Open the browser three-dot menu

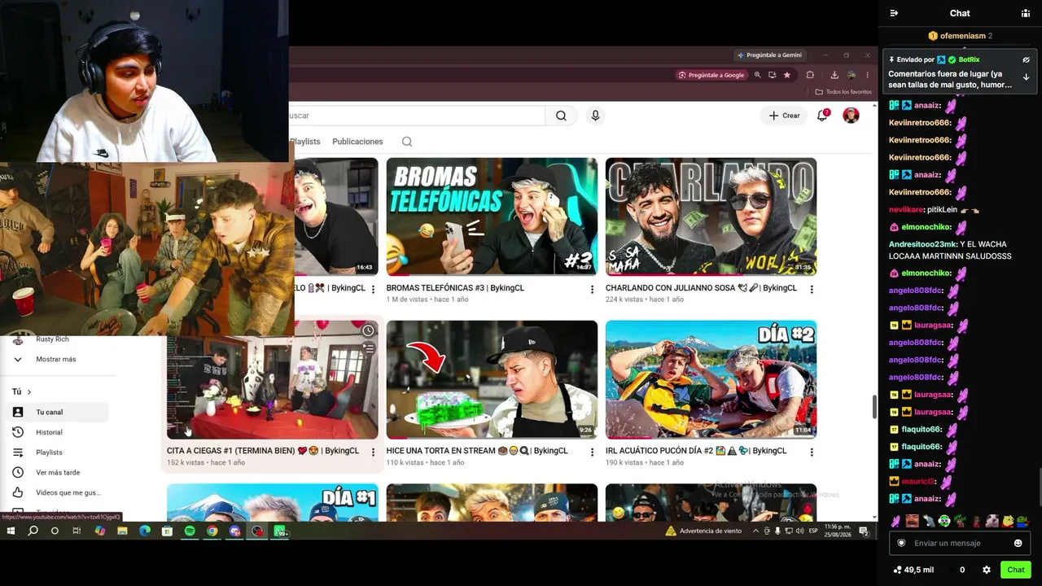point(868,75)
